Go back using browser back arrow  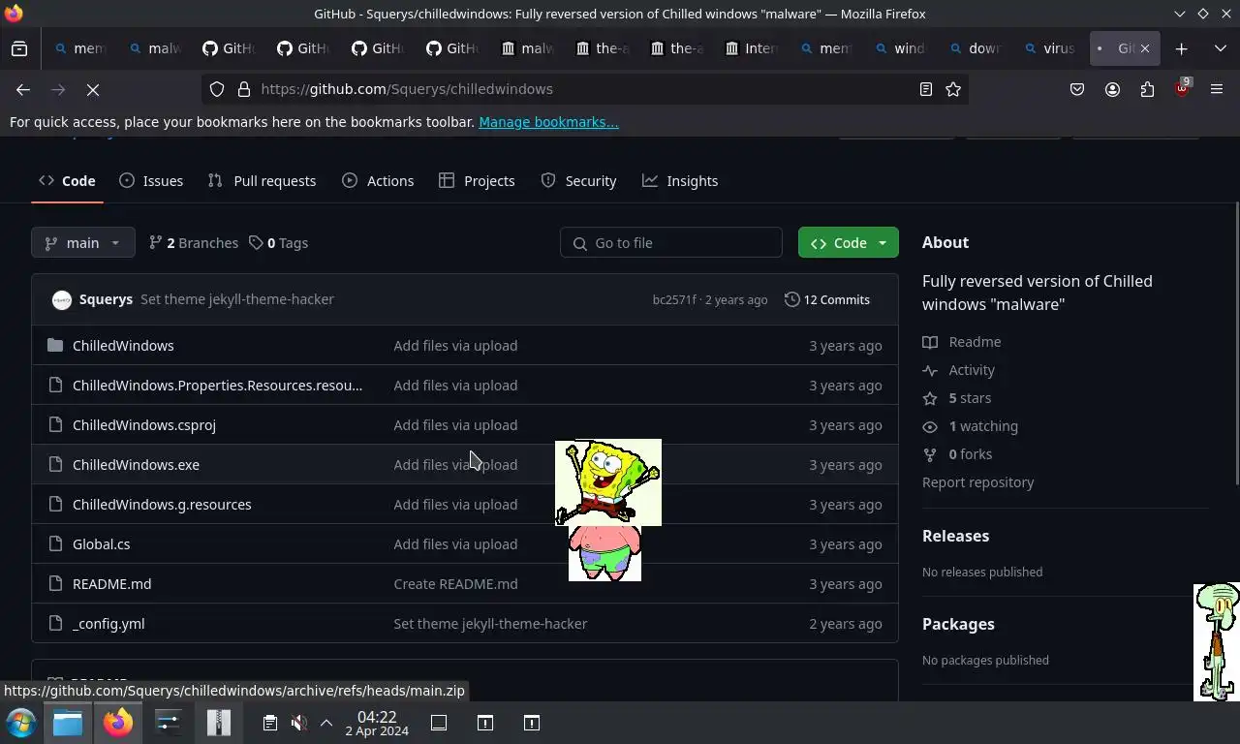point(23,89)
